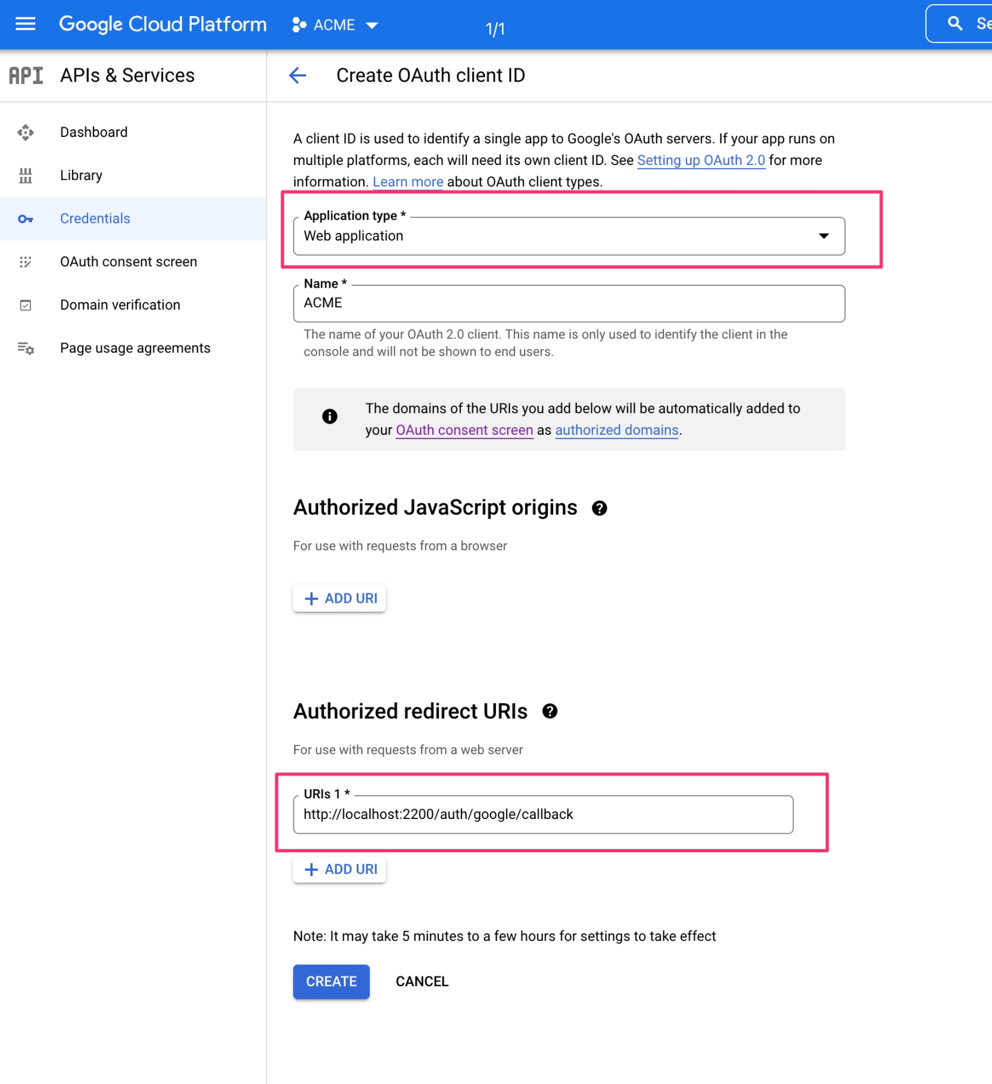Click the info icon in the domains notice
Image resolution: width=992 pixels, height=1084 pixels.
[x=329, y=416]
